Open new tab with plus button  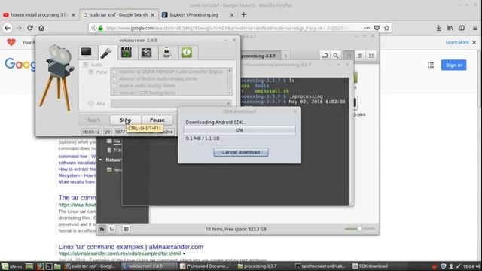244,14
